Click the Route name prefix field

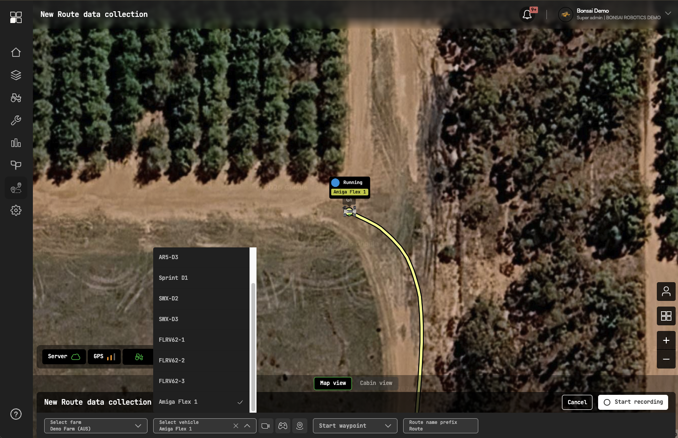click(x=441, y=426)
